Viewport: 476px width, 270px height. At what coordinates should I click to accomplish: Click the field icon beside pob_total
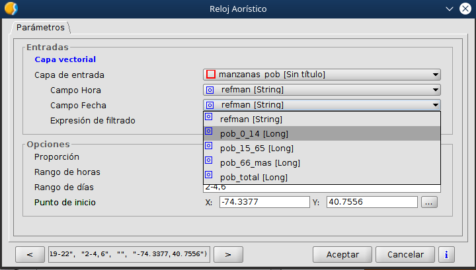click(x=208, y=177)
